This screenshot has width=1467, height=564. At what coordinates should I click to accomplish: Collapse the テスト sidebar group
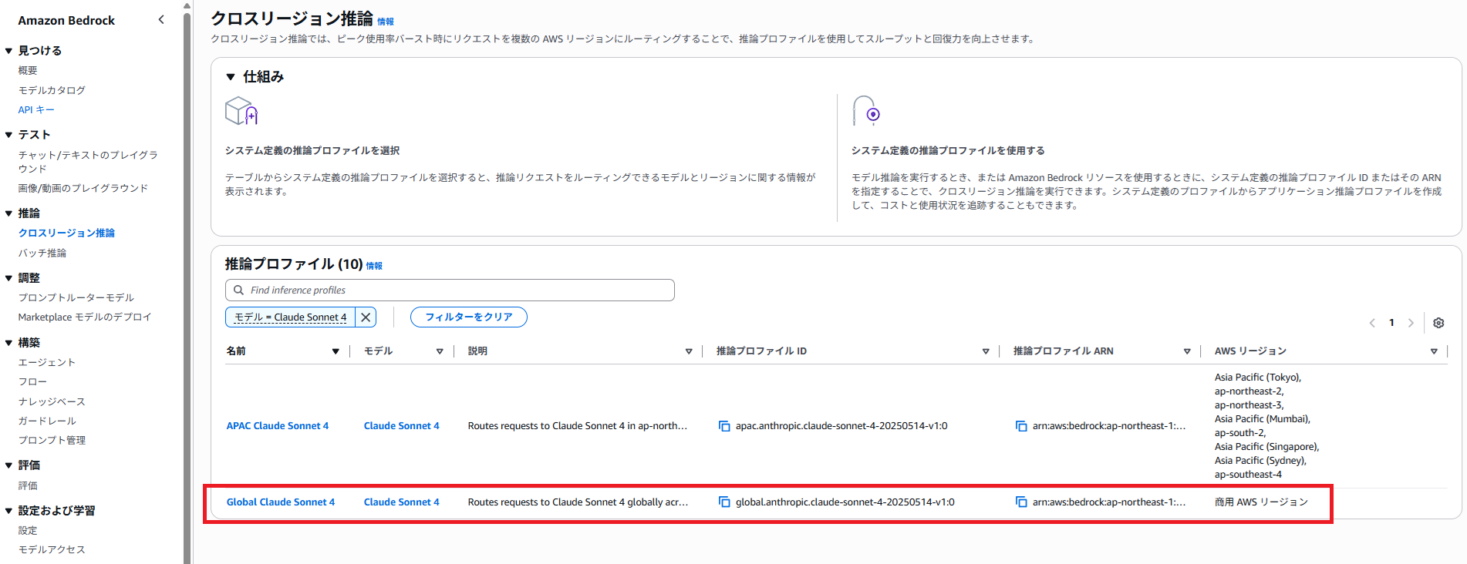point(8,135)
